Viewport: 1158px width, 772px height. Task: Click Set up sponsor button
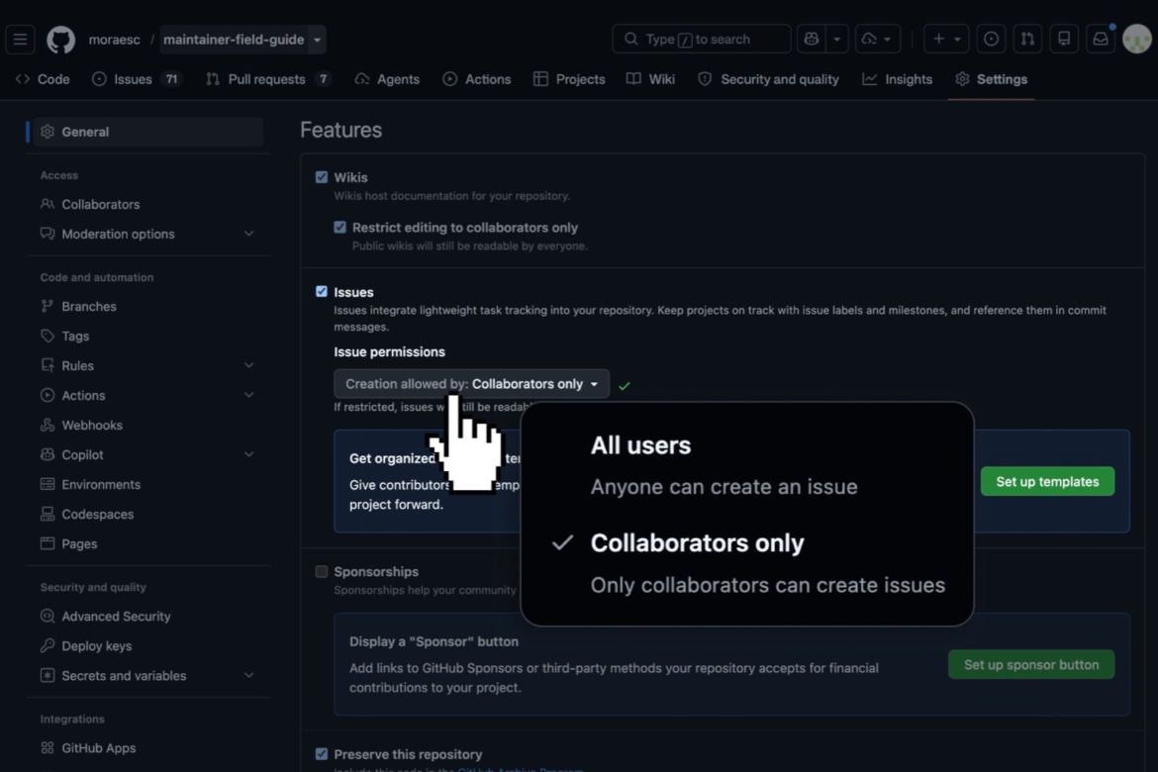click(x=1031, y=664)
